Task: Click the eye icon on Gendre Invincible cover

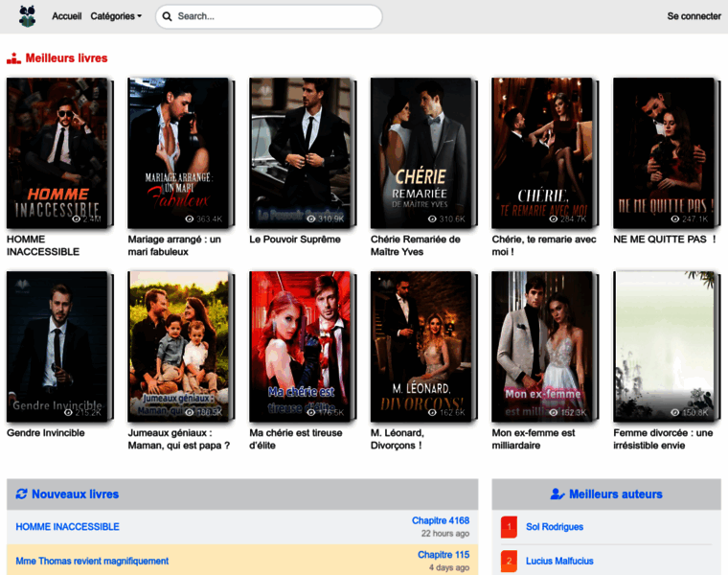Action: tap(68, 412)
